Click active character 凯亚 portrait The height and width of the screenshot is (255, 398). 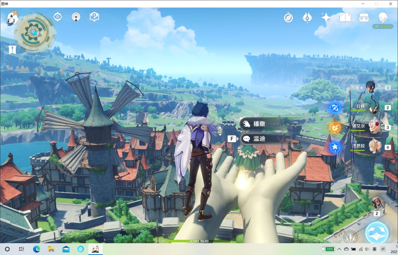370,87
